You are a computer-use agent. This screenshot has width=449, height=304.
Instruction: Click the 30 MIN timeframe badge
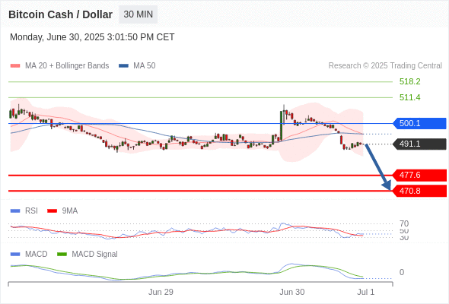coord(138,14)
